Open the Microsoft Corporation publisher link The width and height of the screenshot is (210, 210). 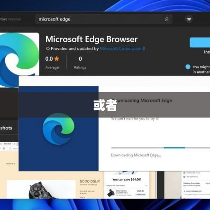[122, 48]
